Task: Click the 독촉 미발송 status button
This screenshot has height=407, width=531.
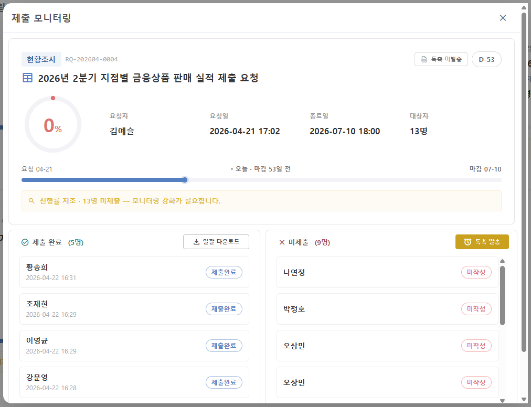Action: click(441, 59)
